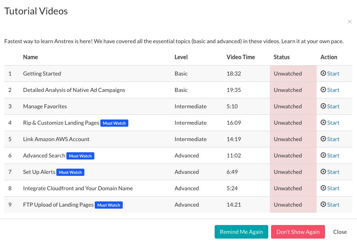Viewport: 357px width, 243px height.
Task: Click the Must Watch badge on Advanced Search
Action: (x=80, y=156)
